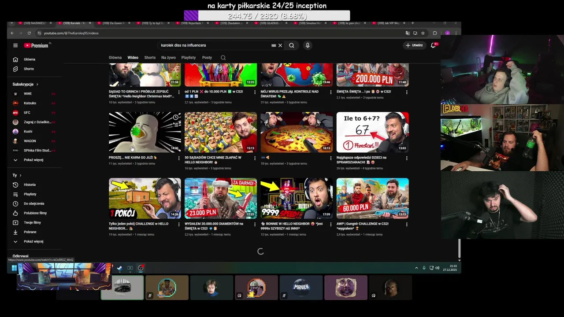Start voice search with the microphone

click(x=308, y=45)
